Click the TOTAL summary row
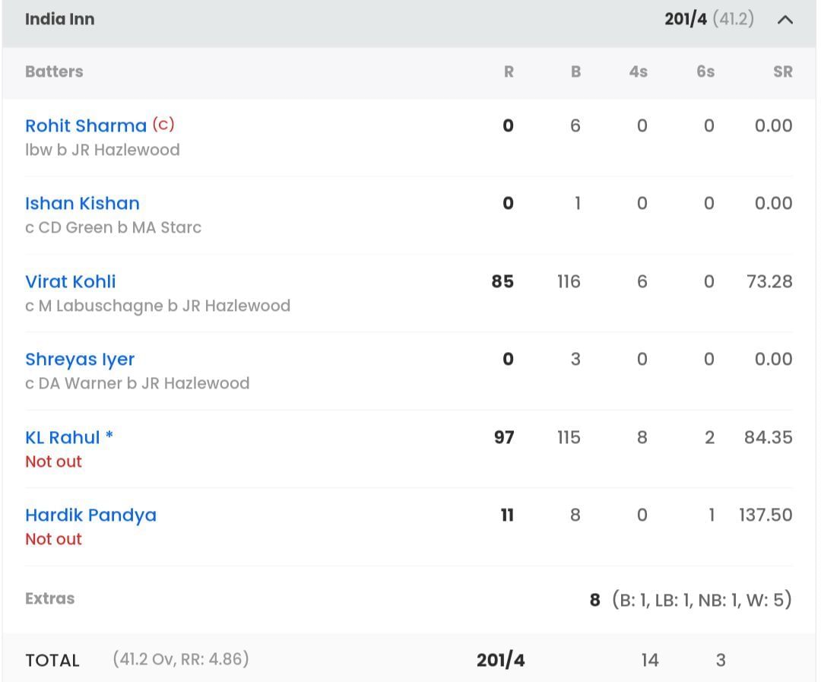 pos(52,660)
